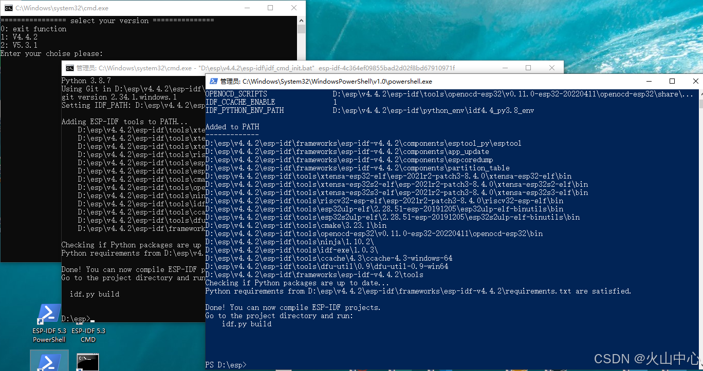Click the path line ending in openocd-esp32\bin
This screenshot has height=371, width=703.
click(x=374, y=233)
